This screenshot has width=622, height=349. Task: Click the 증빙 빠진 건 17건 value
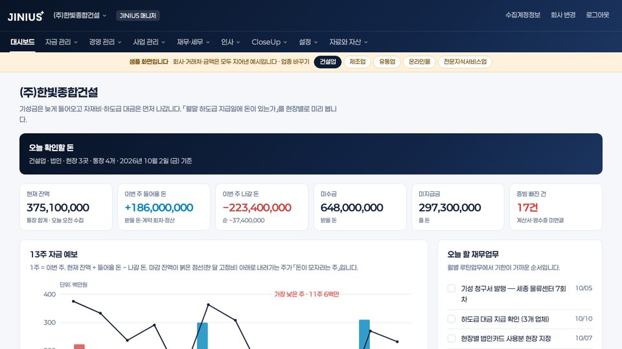(527, 207)
